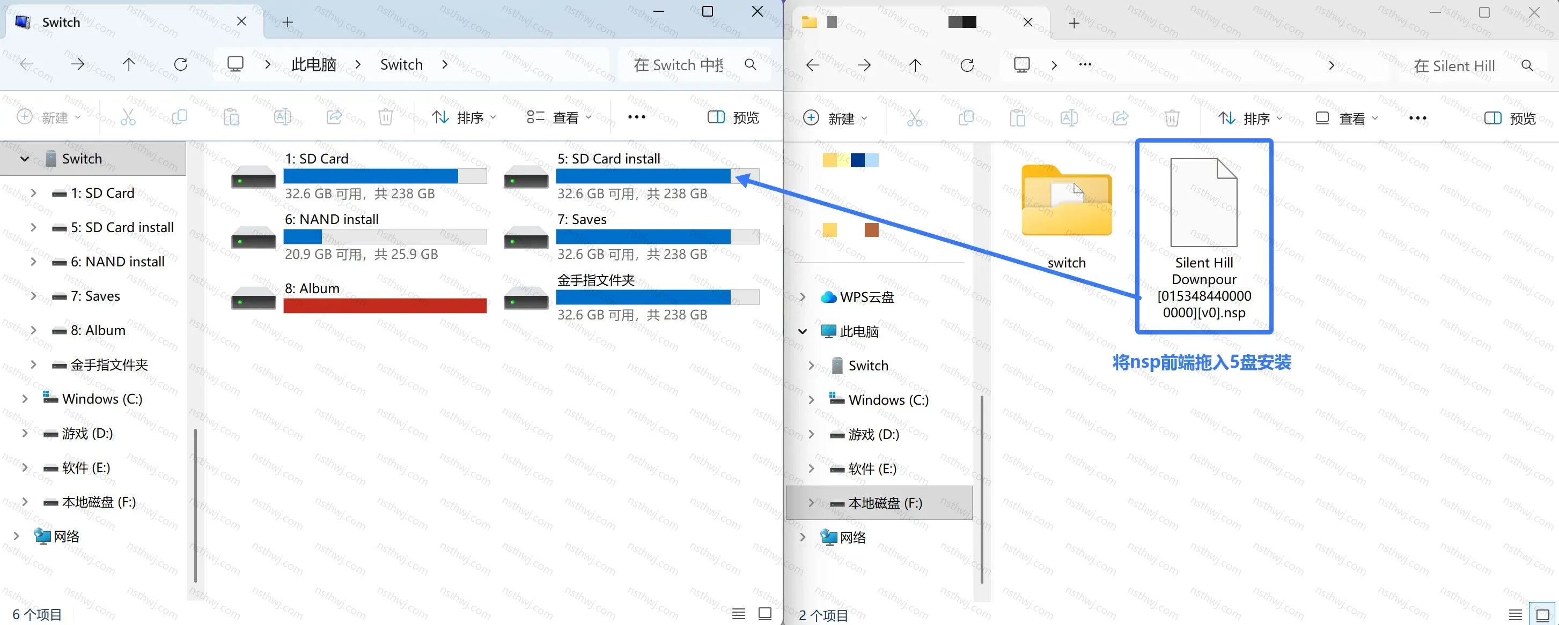Click the 新建 button in right window
1559x625 pixels.
(x=835, y=118)
